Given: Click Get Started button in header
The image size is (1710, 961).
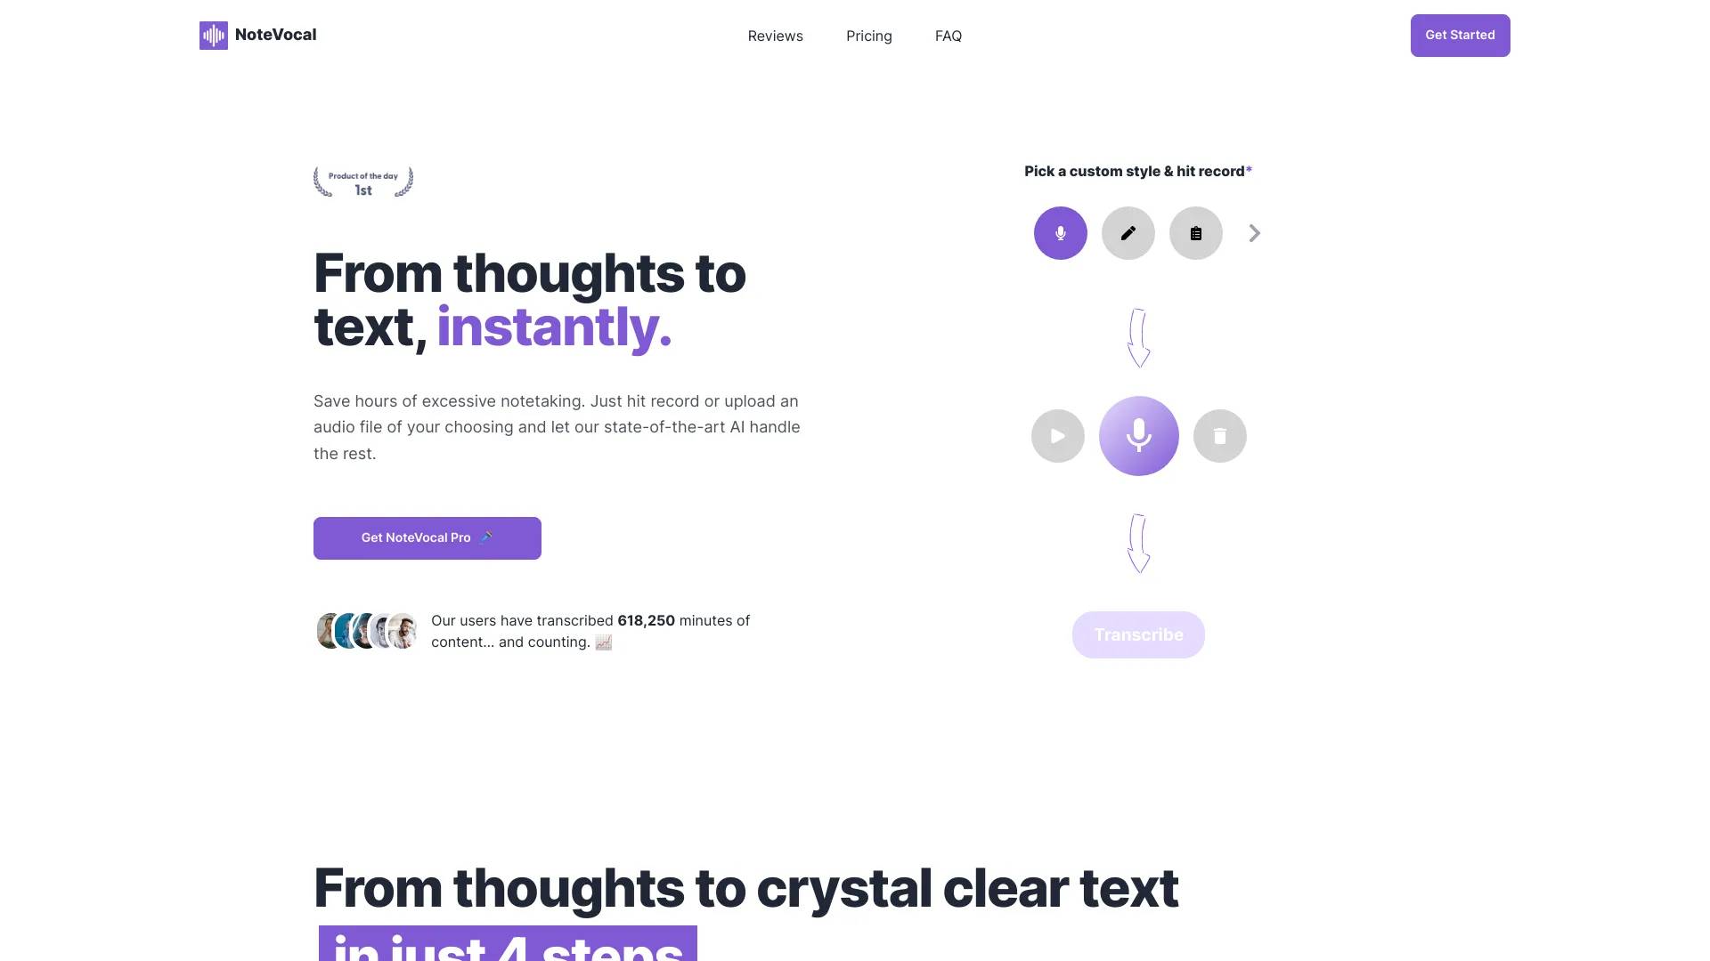Looking at the screenshot, I should [1460, 36].
